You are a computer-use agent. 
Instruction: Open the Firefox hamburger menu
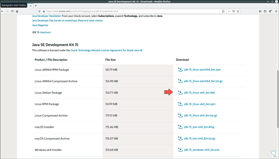(276, 11)
